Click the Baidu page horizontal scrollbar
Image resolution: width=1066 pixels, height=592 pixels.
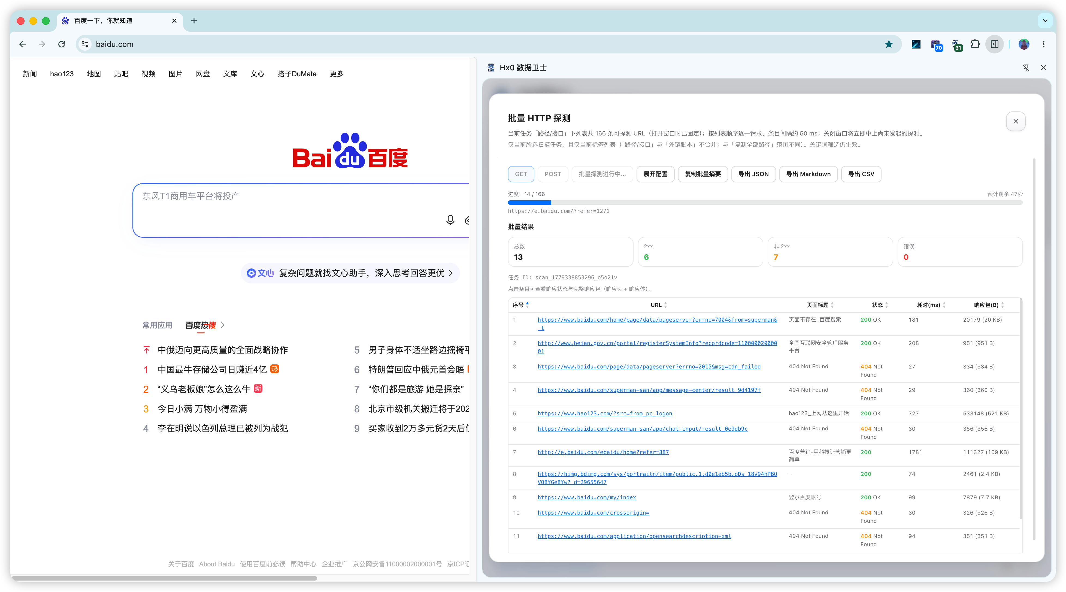pos(164,578)
